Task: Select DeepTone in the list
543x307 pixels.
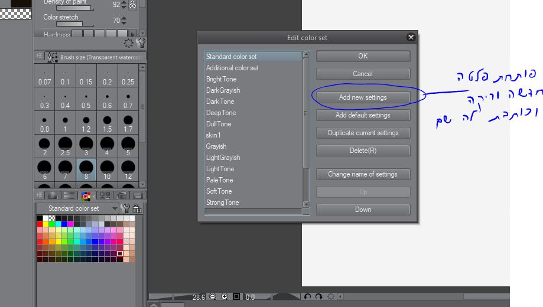Action: pos(253,113)
